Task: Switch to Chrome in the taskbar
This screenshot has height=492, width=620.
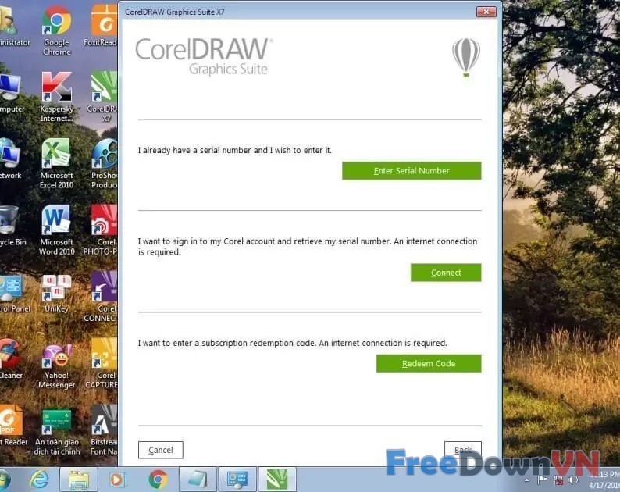Action: 159,479
